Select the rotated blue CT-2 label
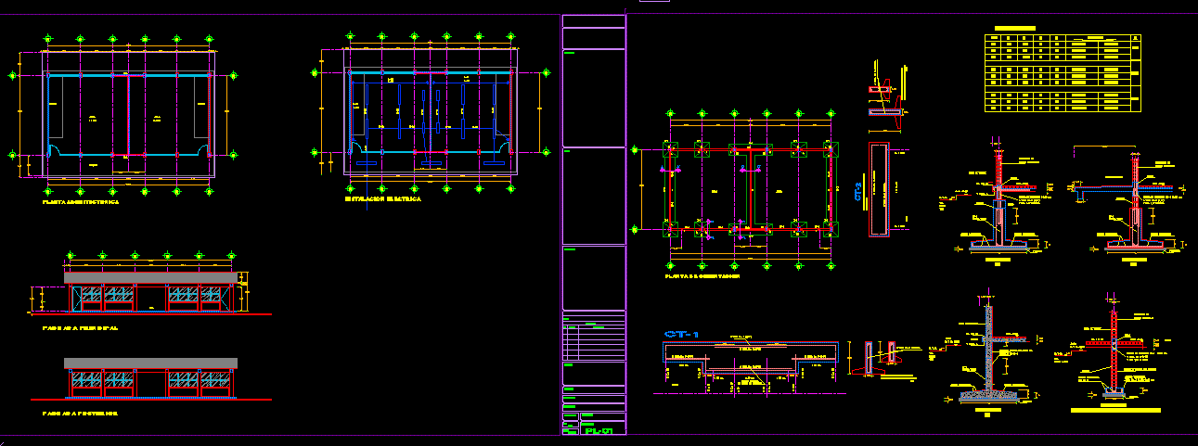1198x446 pixels. pos(857,192)
